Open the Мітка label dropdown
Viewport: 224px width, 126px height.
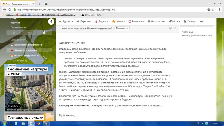(174, 21)
